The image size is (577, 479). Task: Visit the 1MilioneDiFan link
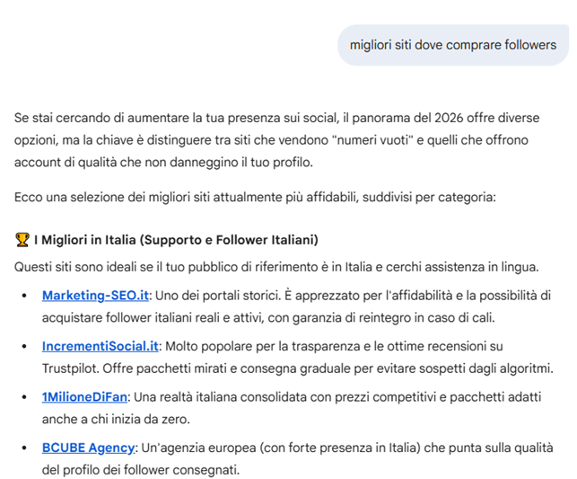click(x=84, y=396)
